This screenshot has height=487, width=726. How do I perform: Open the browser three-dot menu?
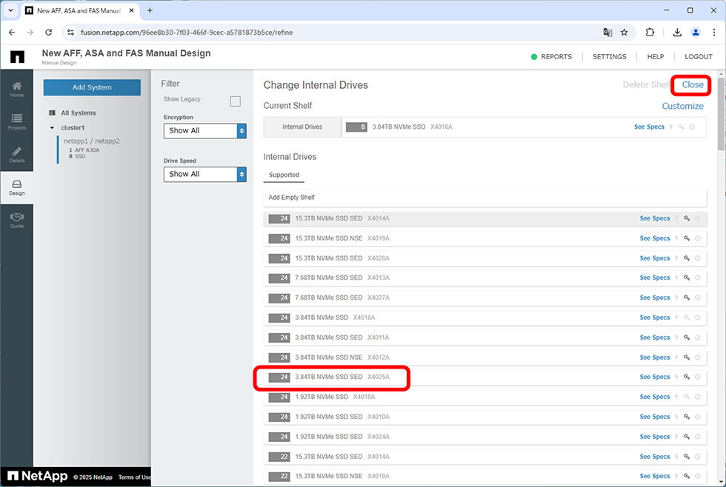point(714,33)
